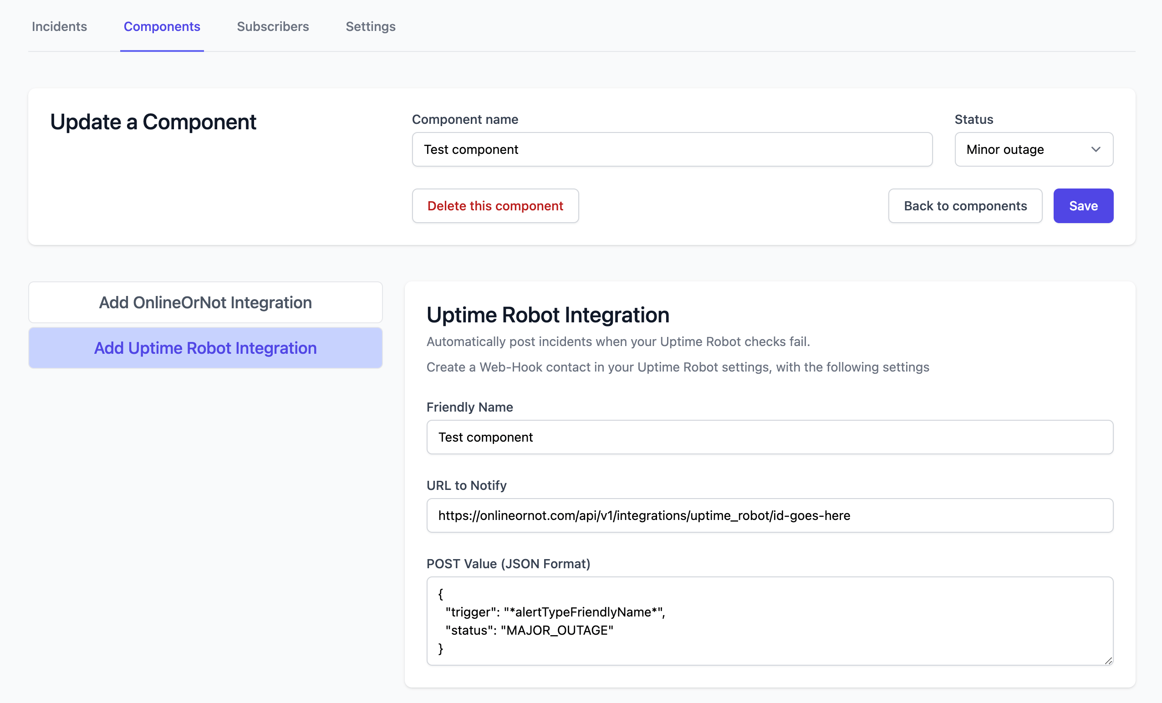Image resolution: width=1162 pixels, height=703 pixels.
Task: Click the Uptime Robot Integration heading
Action: 547,315
